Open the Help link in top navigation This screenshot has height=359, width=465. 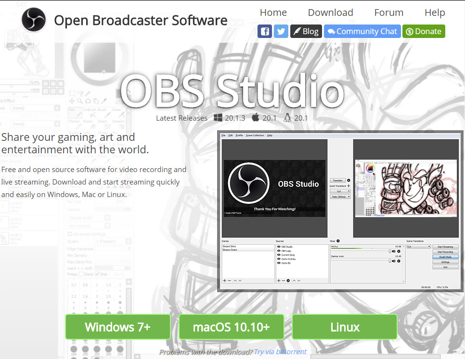[x=435, y=12]
